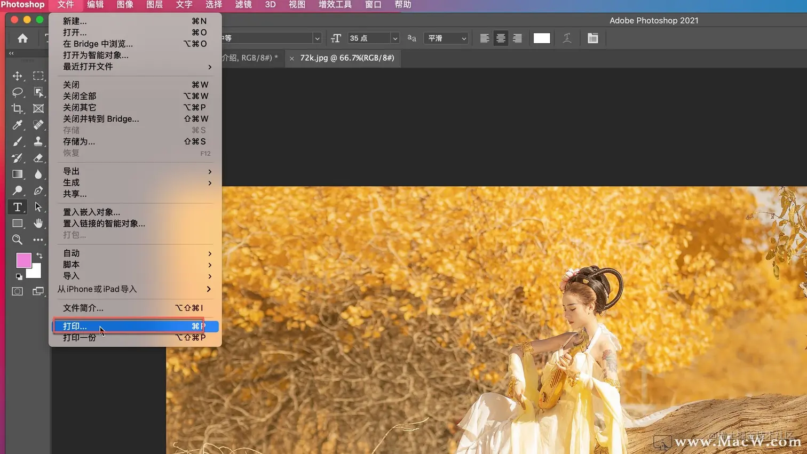The width and height of the screenshot is (807, 454).
Task: Choose 新建... menu item
Action: pyautogui.click(x=136, y=21)
